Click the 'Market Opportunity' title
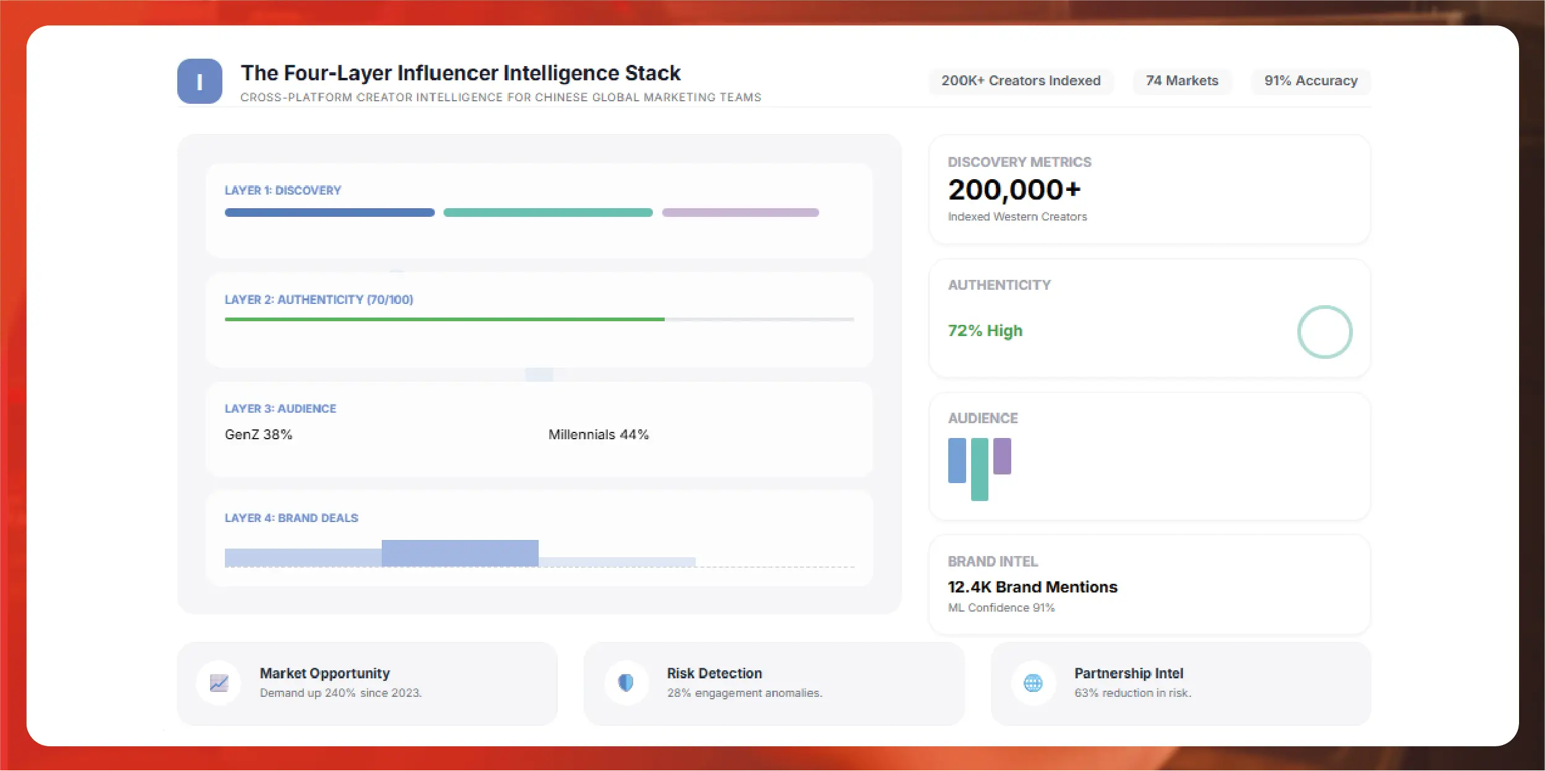Image resolution: width=1545 pixels, height=771 pixels. coord(325,673)
